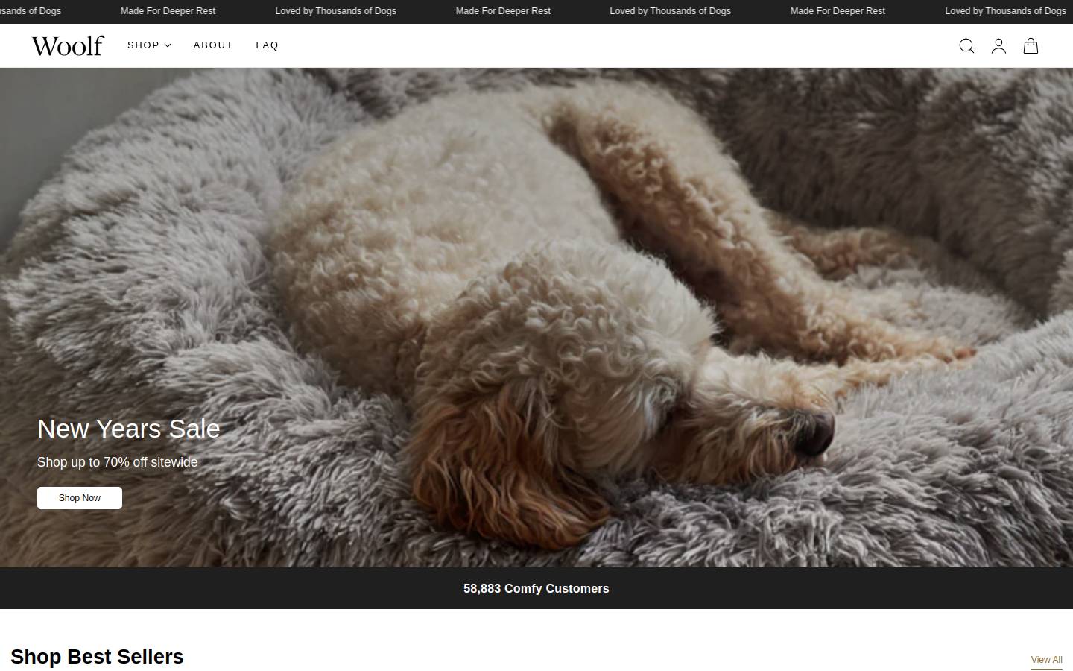This screenshot has width=1073, height=671.
Task: Click the Shop Now button
Action: tap(80, 498)
